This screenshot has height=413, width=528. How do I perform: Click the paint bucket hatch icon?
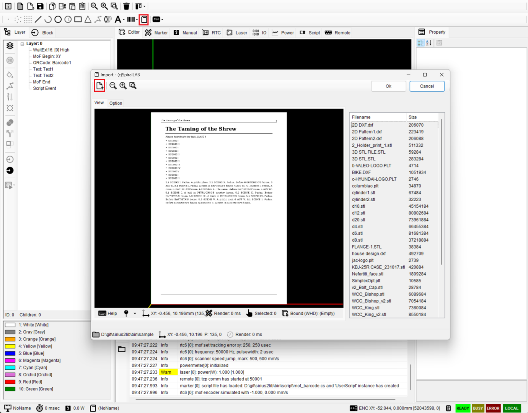[10, 75]
